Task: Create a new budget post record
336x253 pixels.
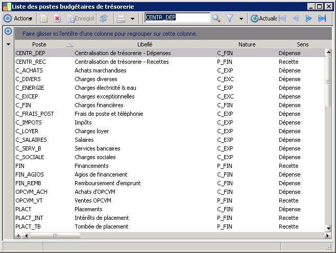Action: 44,18
